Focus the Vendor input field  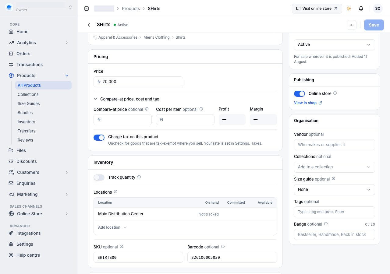(x=334, y=145)
